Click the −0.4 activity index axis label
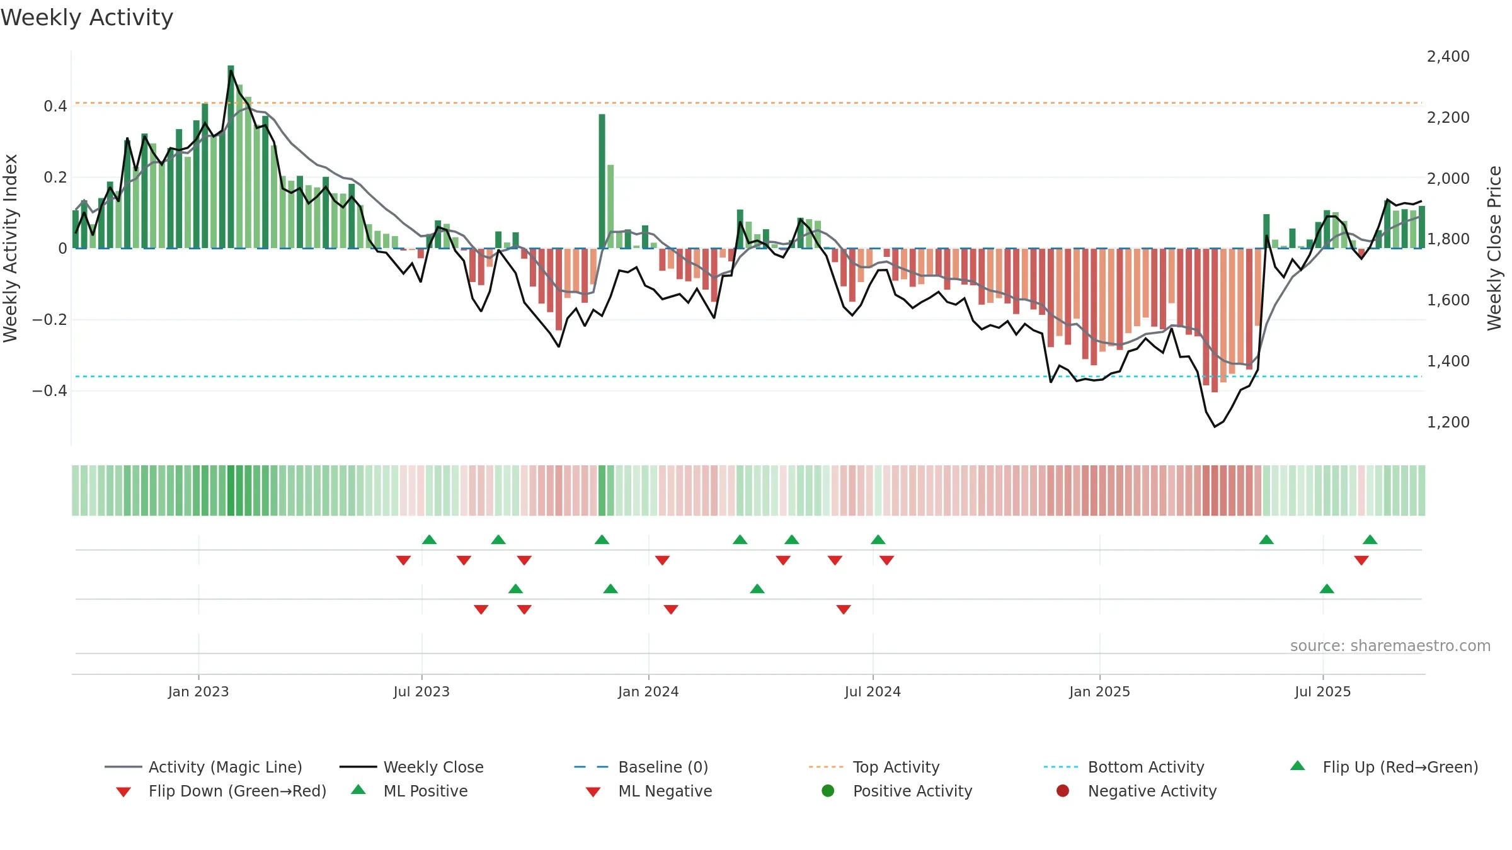The width and height of the screenshot is (1512, 850). pos(50,391)
